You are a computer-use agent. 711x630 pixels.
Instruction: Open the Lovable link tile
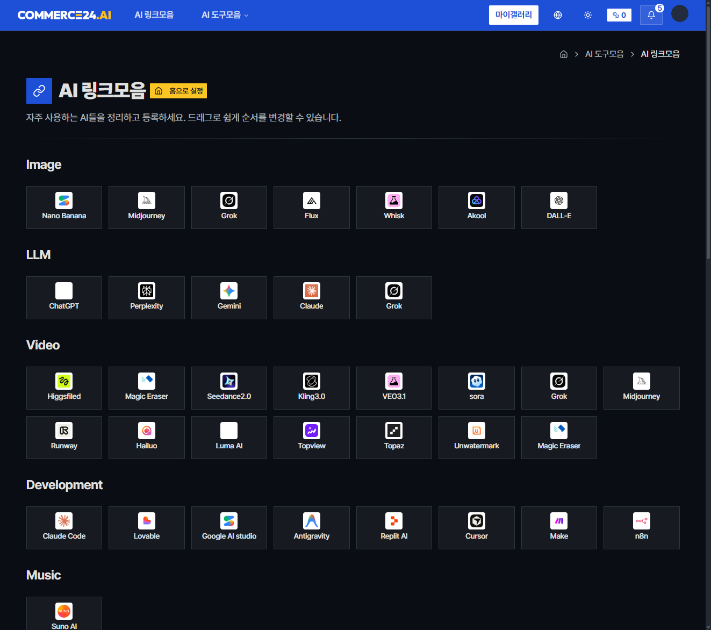(147, 528)
